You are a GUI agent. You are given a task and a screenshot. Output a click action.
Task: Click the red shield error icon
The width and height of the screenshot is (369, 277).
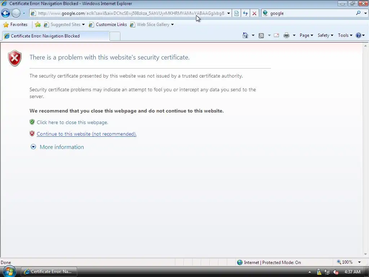[x=14, y=58]
